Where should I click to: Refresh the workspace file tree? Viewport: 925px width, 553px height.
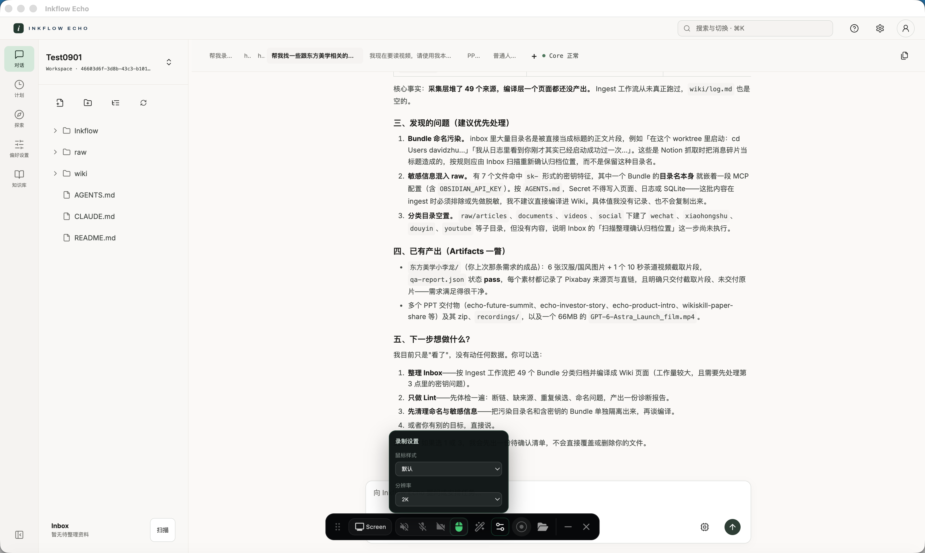143,103
